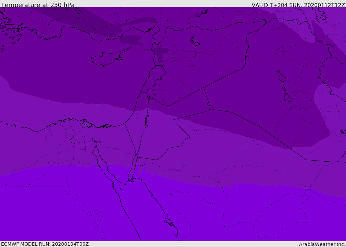
Task: Click the Crete island outline at left edge
Action: click(x=2, y=48)
